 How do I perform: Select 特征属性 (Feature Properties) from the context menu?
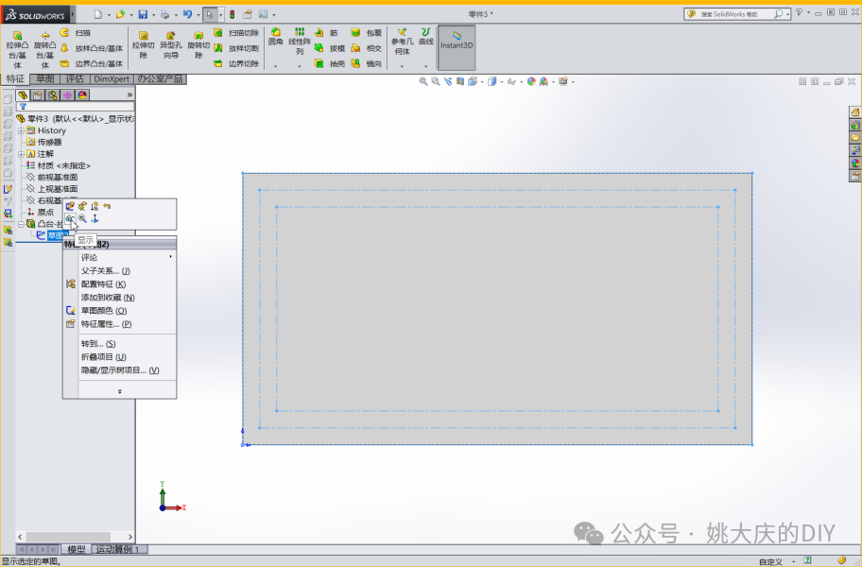[105, 324]
